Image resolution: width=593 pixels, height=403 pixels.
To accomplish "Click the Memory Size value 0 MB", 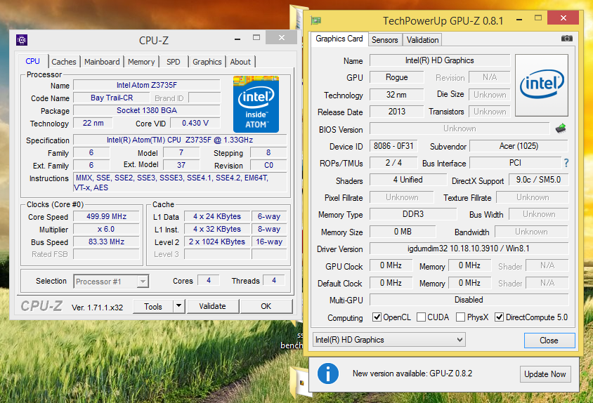I will click(403, 232).
